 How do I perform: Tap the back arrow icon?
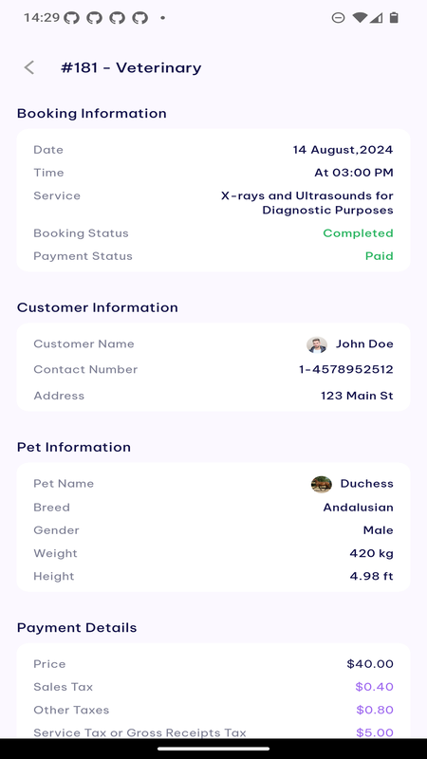click(29, 67)
